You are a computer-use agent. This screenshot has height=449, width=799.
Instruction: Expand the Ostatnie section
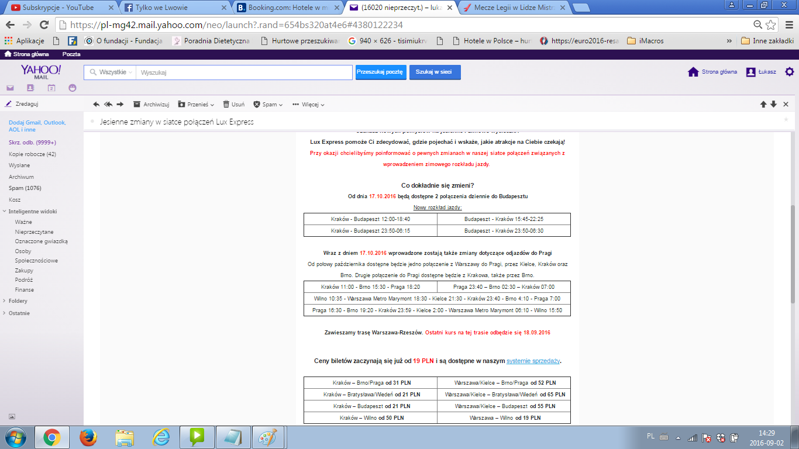(4, 313)
